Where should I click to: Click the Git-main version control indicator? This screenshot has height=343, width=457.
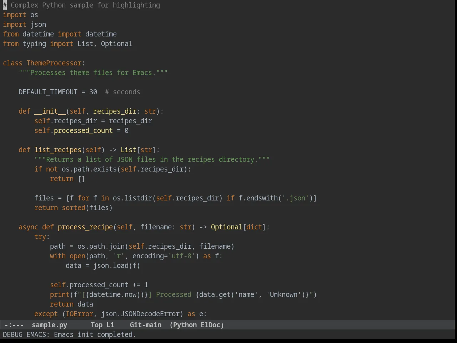tap(145, 325)
